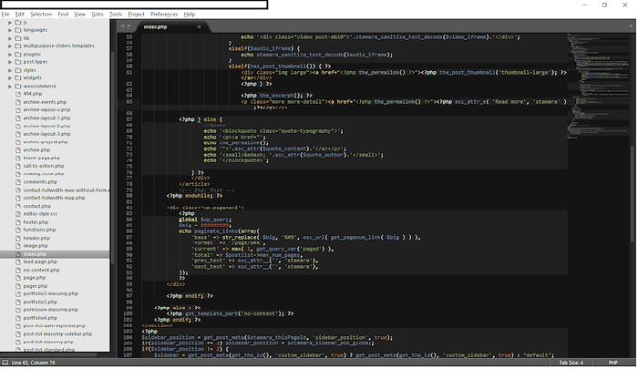The width and height of the screenshot is (638, 379).
Task: Click the file icon beside archive-layout-1.php
Action: (18, 118)
